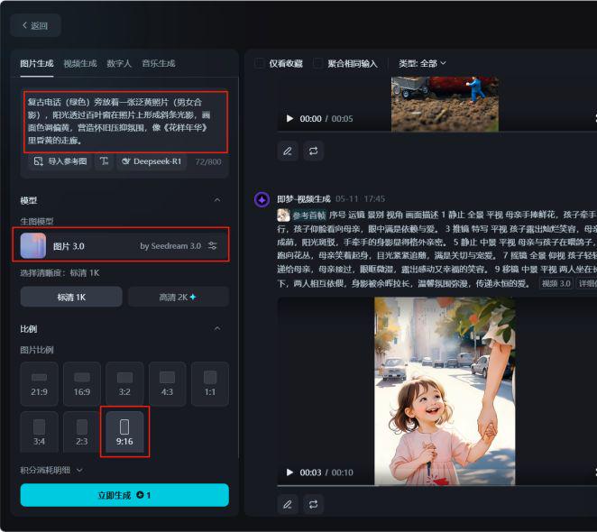This screenshot has width=597, height=532.
Task: Click the farm video progress bar
Action: (436, 132)
